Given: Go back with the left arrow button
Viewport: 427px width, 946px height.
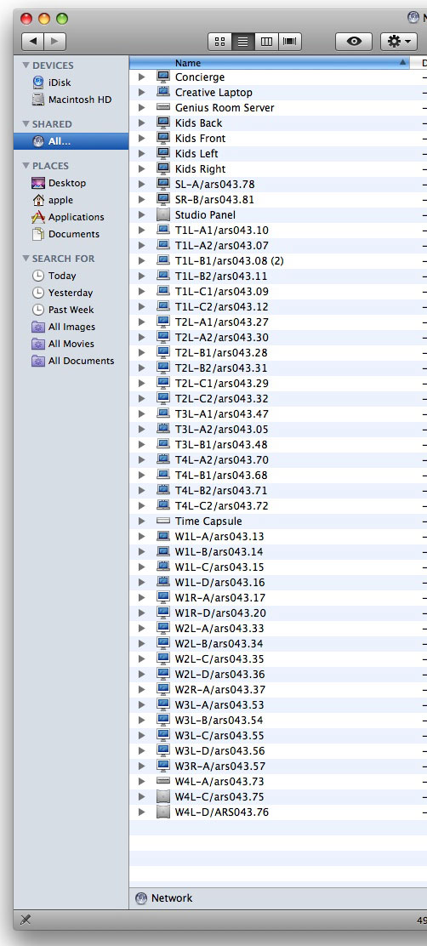Looking at the screenshot, I should [32, 42].
